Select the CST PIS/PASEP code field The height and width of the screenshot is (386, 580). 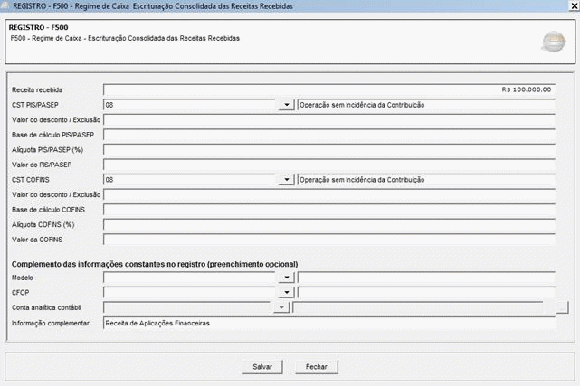190,105
